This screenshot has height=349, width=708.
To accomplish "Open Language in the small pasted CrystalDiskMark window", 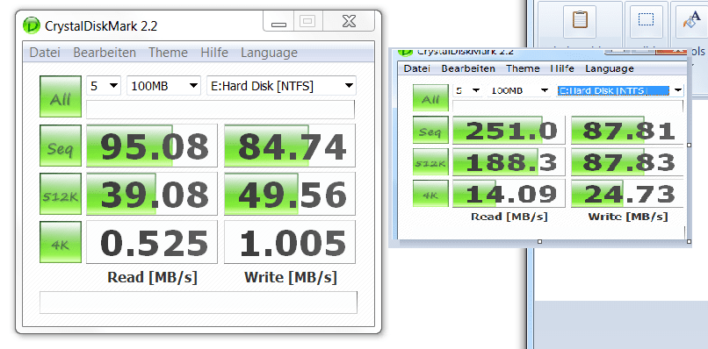I will point(609,68).
